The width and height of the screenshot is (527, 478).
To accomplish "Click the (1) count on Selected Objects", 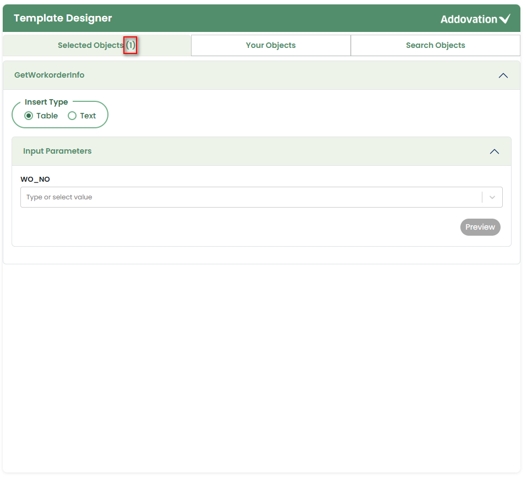I will click(130, 45).
